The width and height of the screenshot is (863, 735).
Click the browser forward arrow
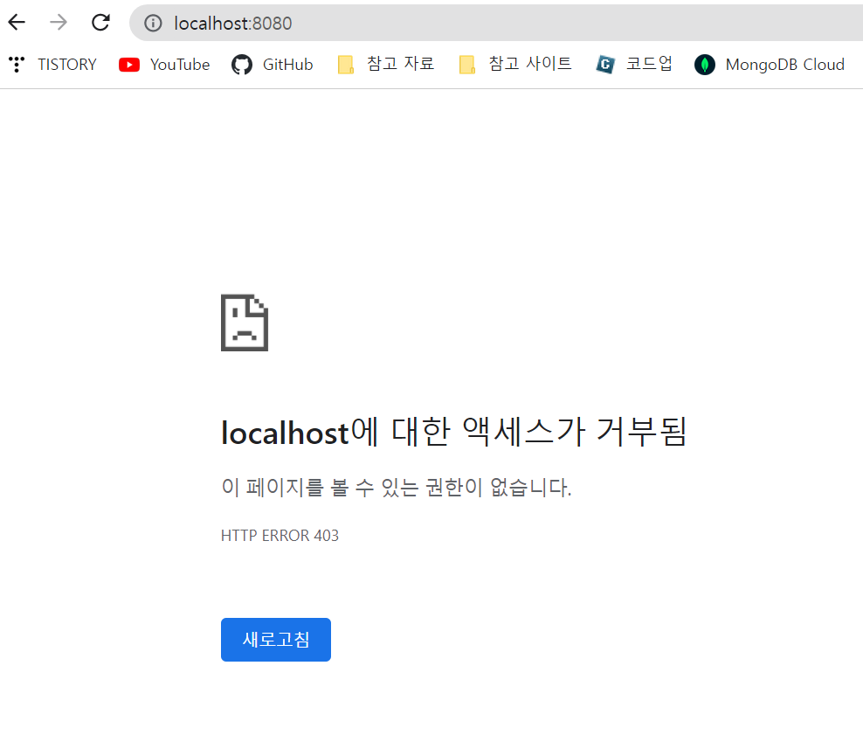59,23
